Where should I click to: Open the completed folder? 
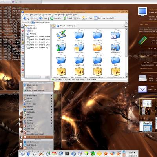coord(79,60)
